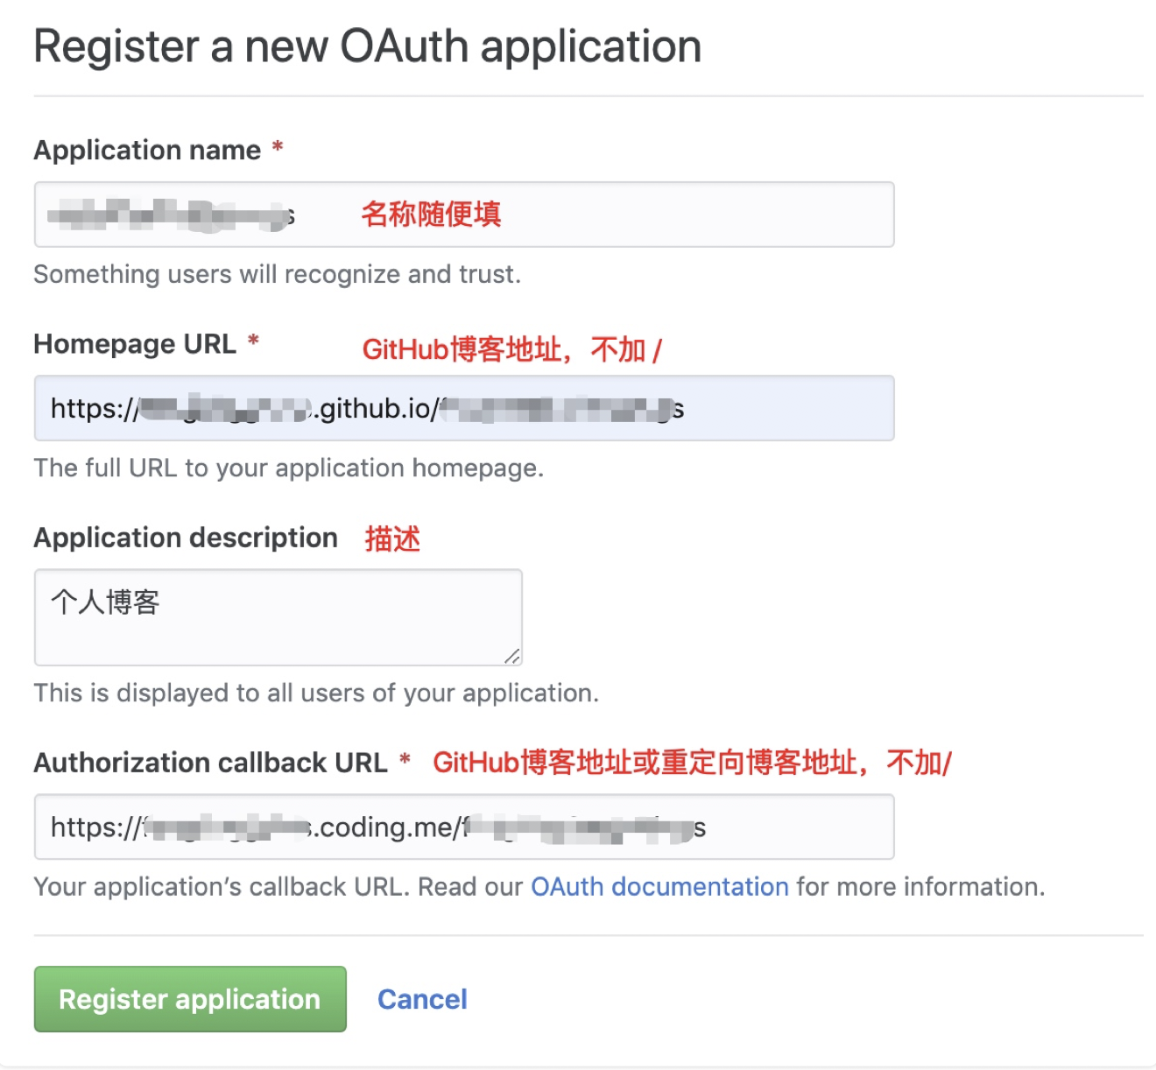Click the Application description label
Viewport: 1156px width, 1070px height.
click(x=185, y=537)
